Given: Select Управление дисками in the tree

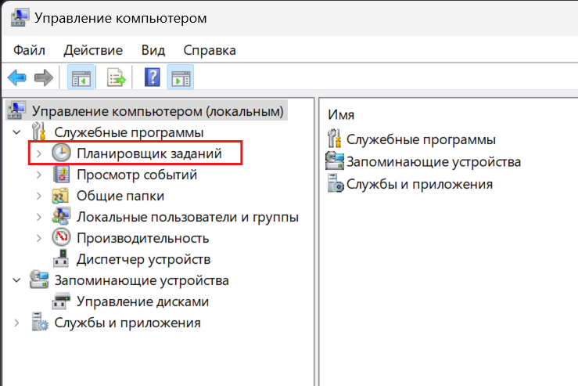Looking at the screenshot, I should (x=142, y=301).
